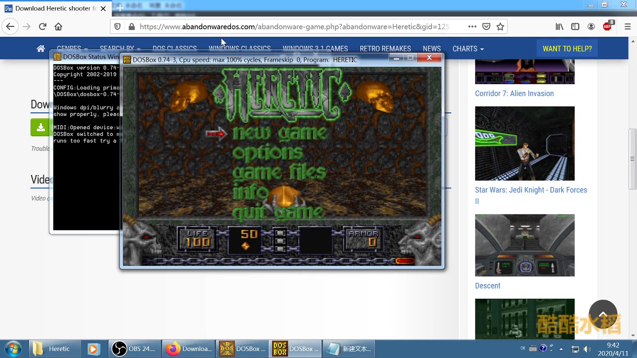Open Adblock Plus extension icon

608,26
